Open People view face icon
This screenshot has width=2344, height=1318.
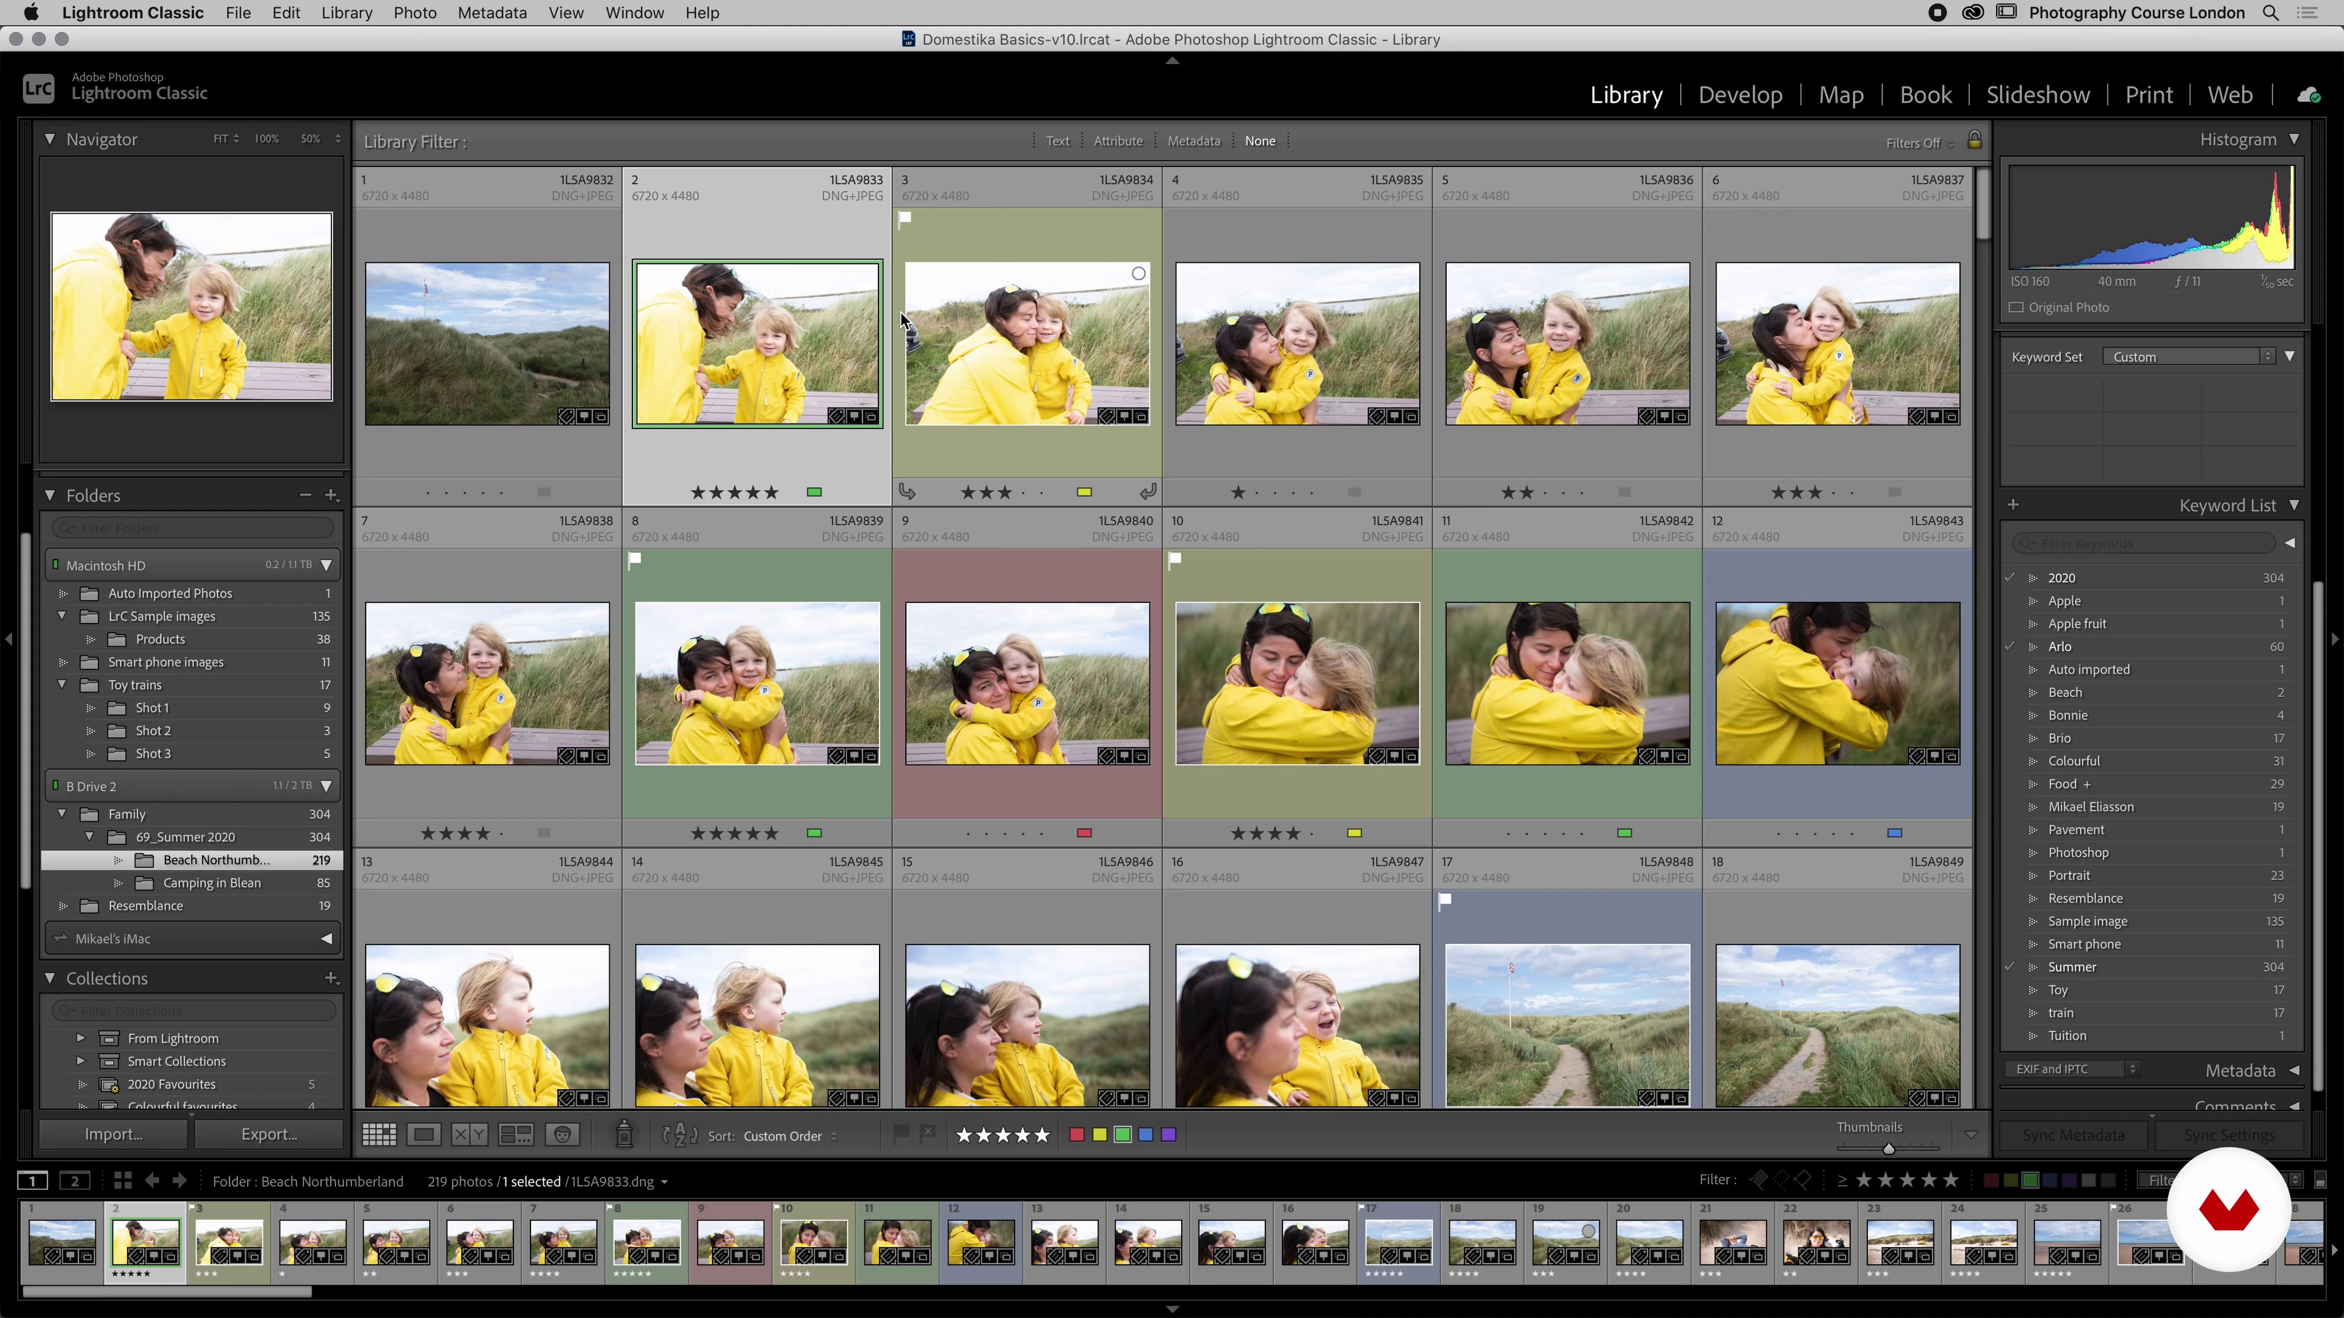(563, 1134)
